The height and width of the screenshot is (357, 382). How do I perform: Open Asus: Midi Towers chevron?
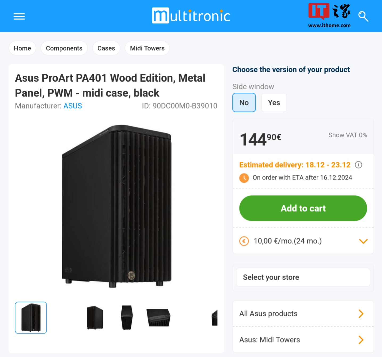[361, 340]
